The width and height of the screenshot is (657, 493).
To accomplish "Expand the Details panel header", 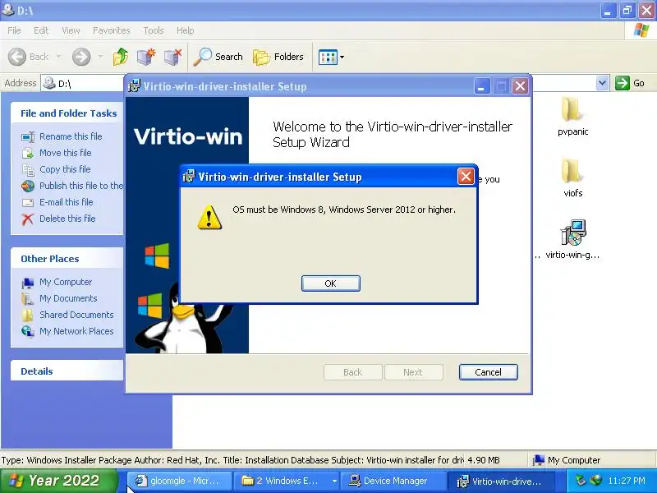I will coord(67,371).
